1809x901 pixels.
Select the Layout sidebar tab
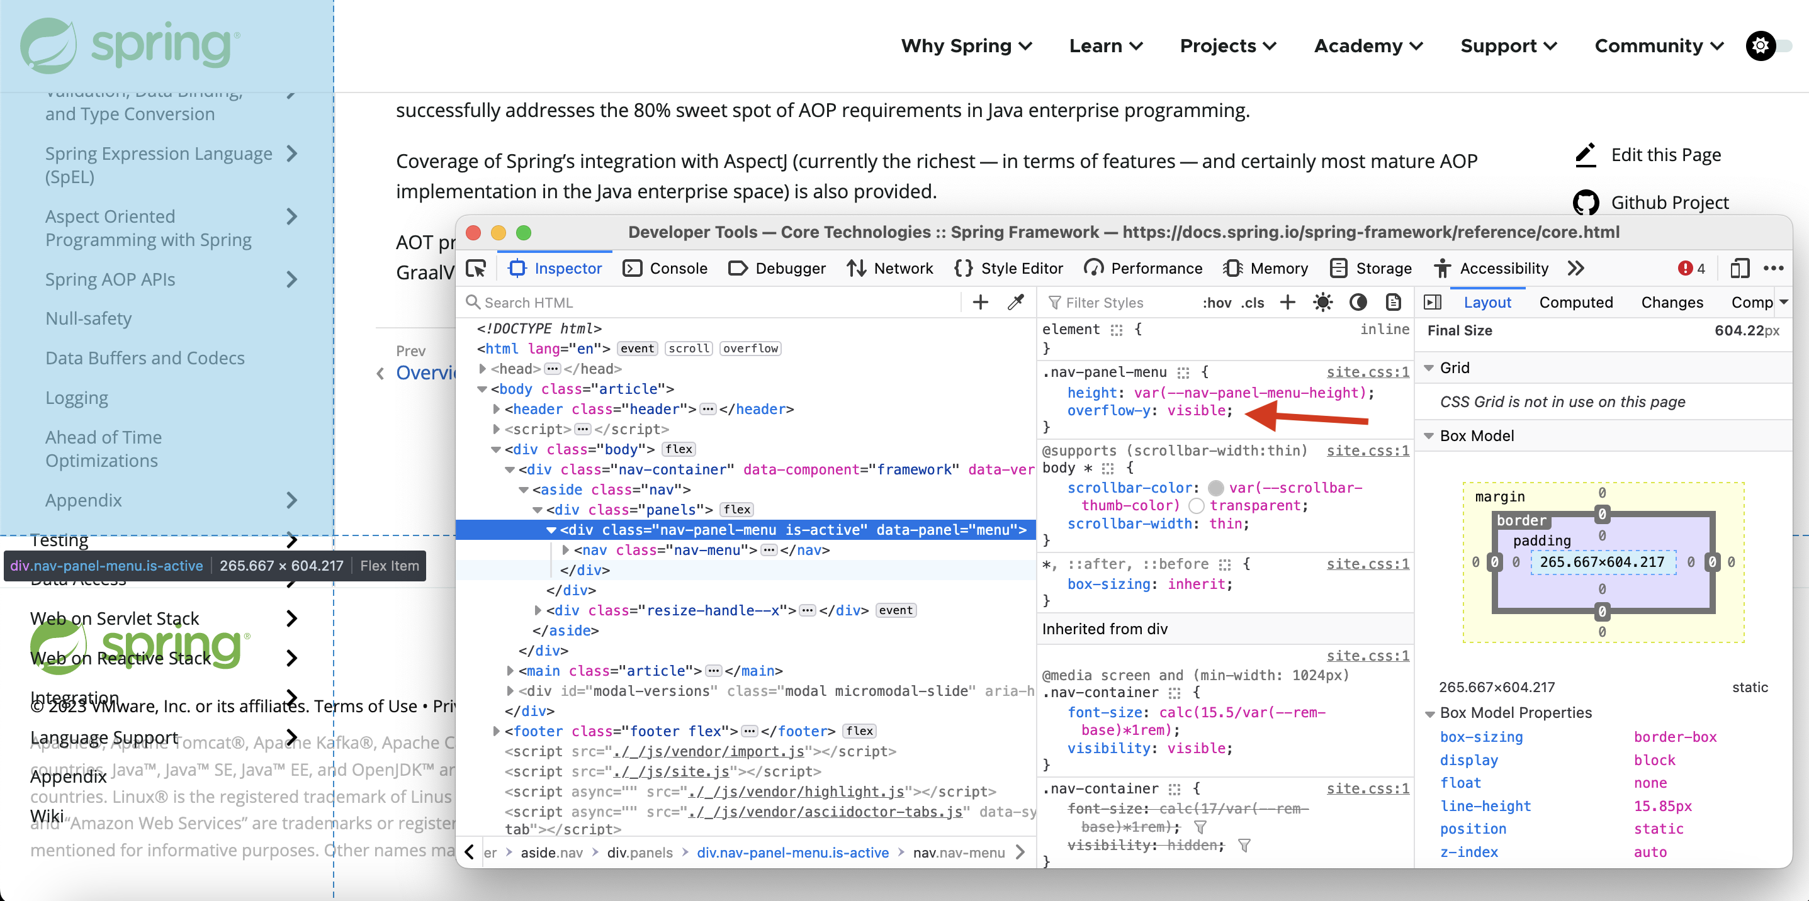pyautogui.click(x=1487, y=303)
